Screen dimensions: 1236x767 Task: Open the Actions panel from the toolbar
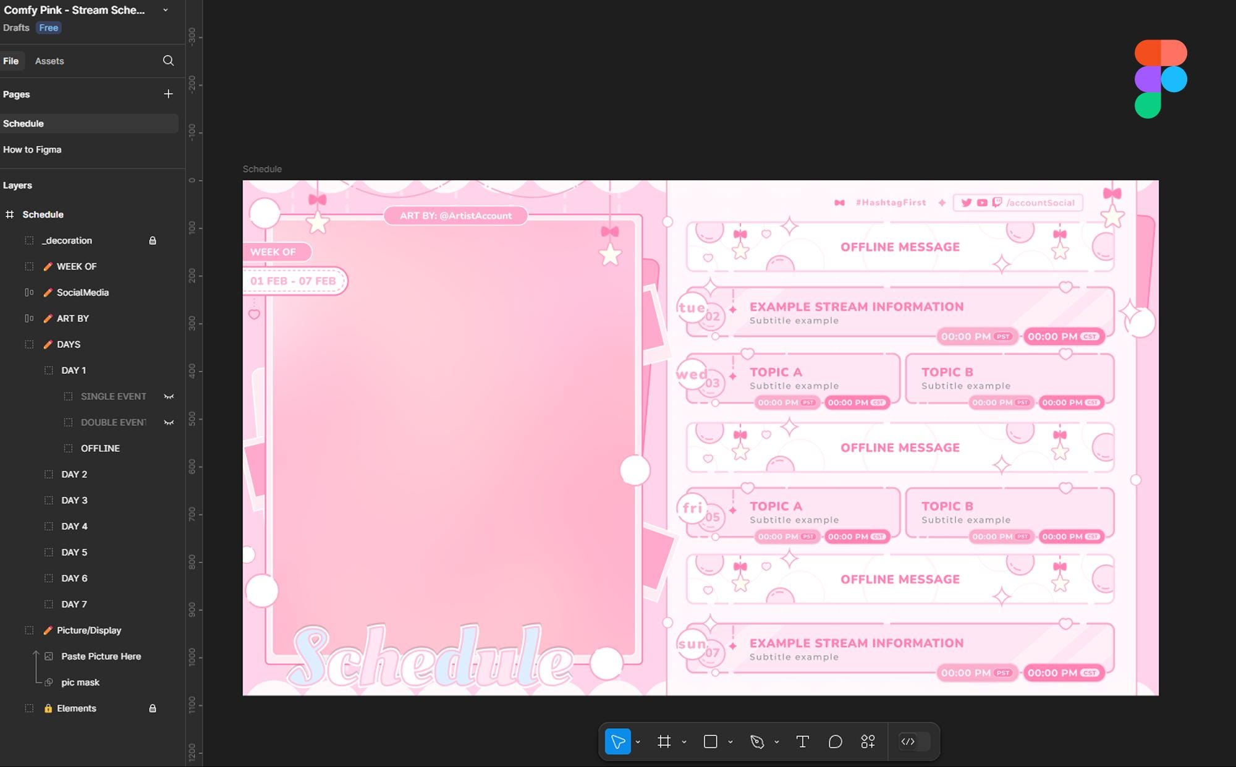tap(868, 742)
